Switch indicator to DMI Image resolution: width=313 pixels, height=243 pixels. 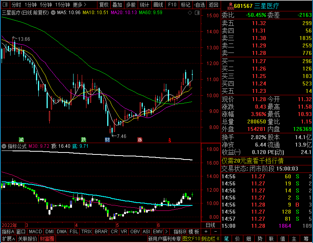click(x=50, y=232)
